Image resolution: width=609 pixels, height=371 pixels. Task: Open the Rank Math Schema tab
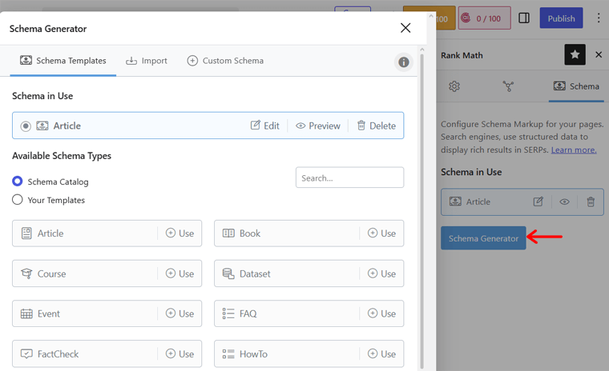click(x=576, y=86)
